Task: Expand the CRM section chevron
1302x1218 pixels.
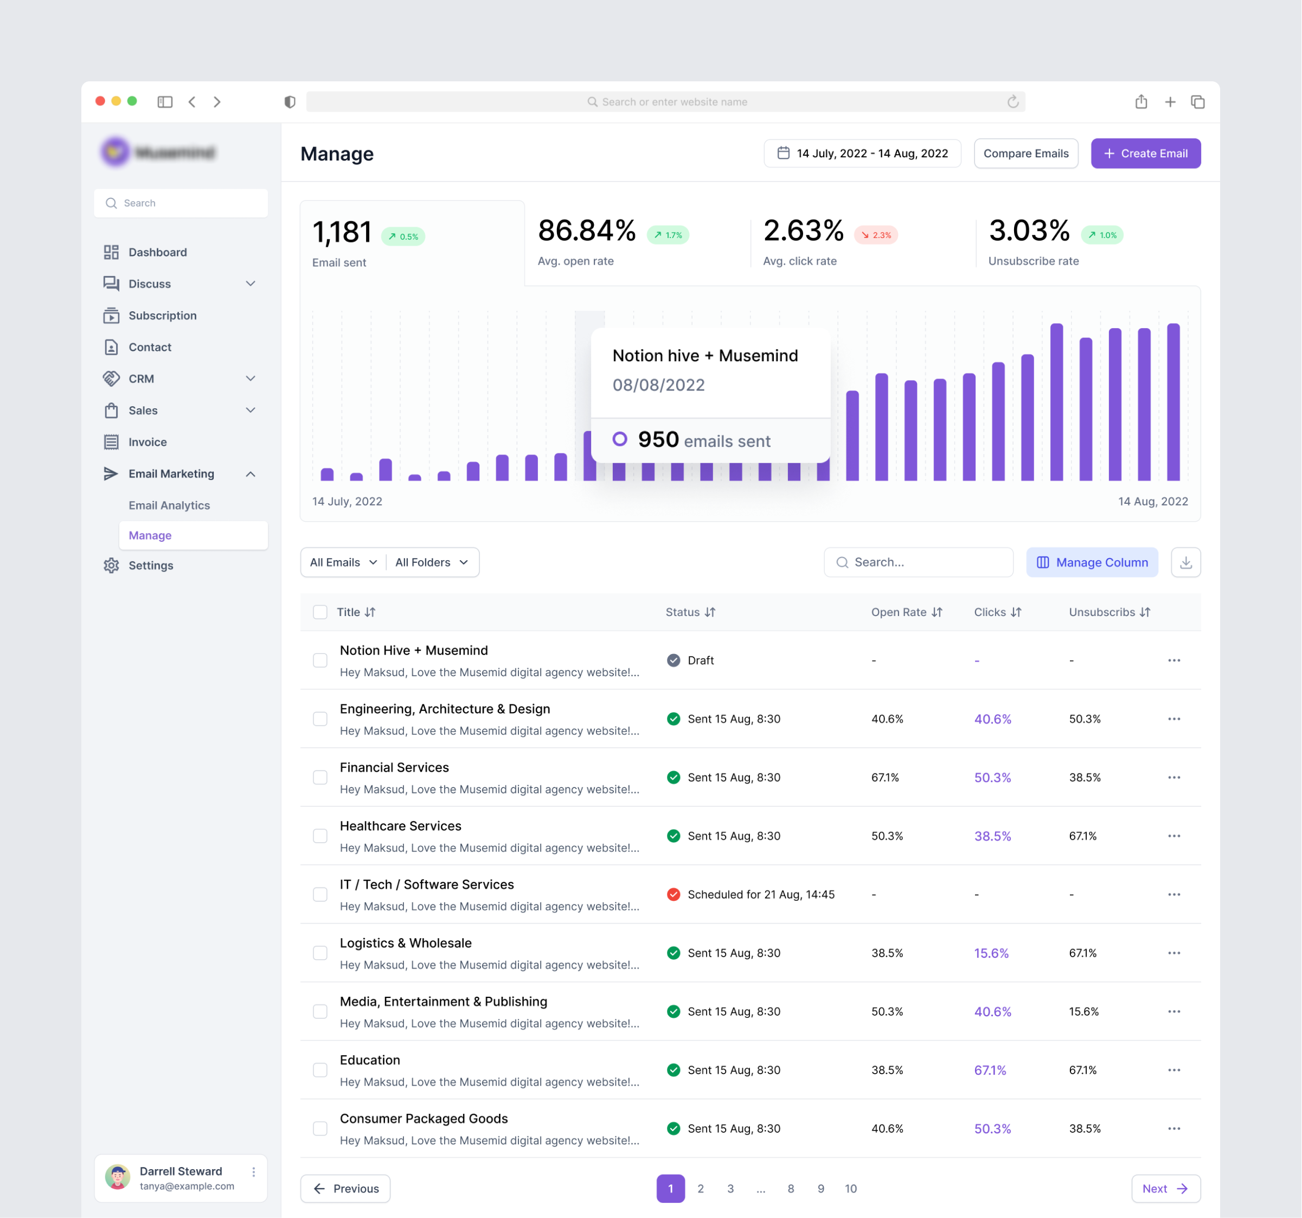Action: [x=250, y=379]
